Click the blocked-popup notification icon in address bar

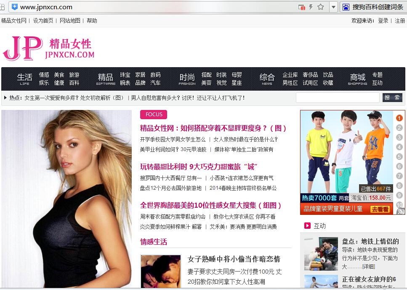click(301, 7)
